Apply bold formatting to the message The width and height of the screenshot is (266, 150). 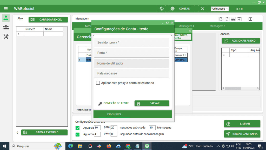pos(221,19)
